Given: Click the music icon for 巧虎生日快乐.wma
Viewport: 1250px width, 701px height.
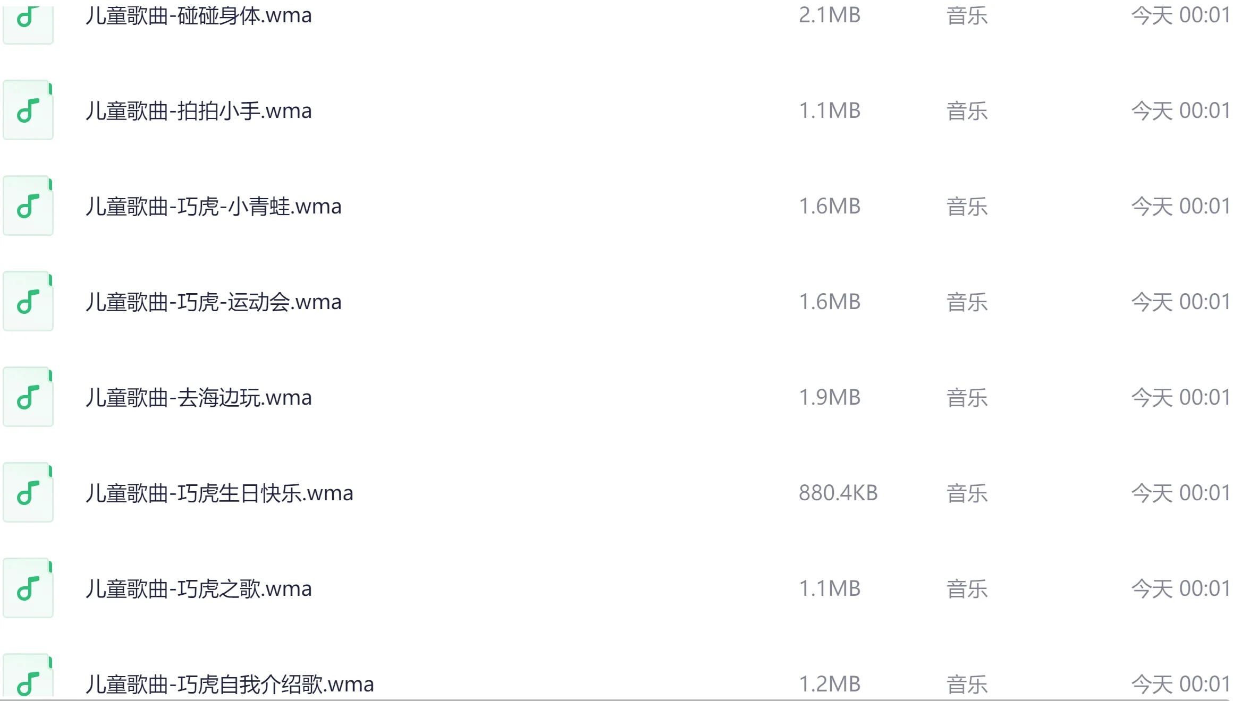Looking at the screenshot, I should click(x=28, y=493).
